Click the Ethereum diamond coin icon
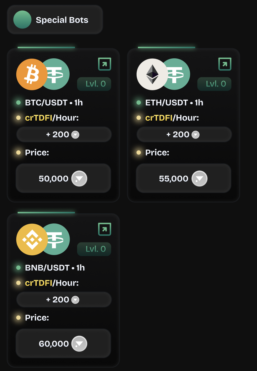Viewport: 257px width, 371px height. (x=152, y=75)
